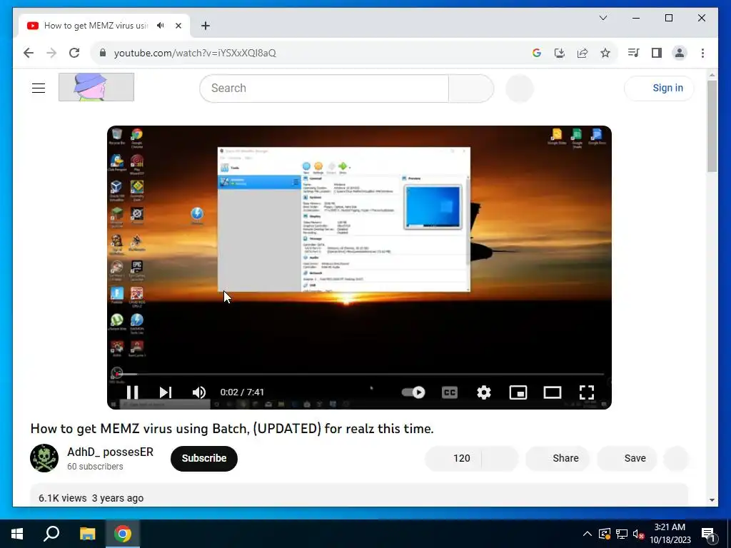This screenshot has width=731, height=548.
Task: Close the MEMZ virus YouTube tab
Action: click(178, 26)
